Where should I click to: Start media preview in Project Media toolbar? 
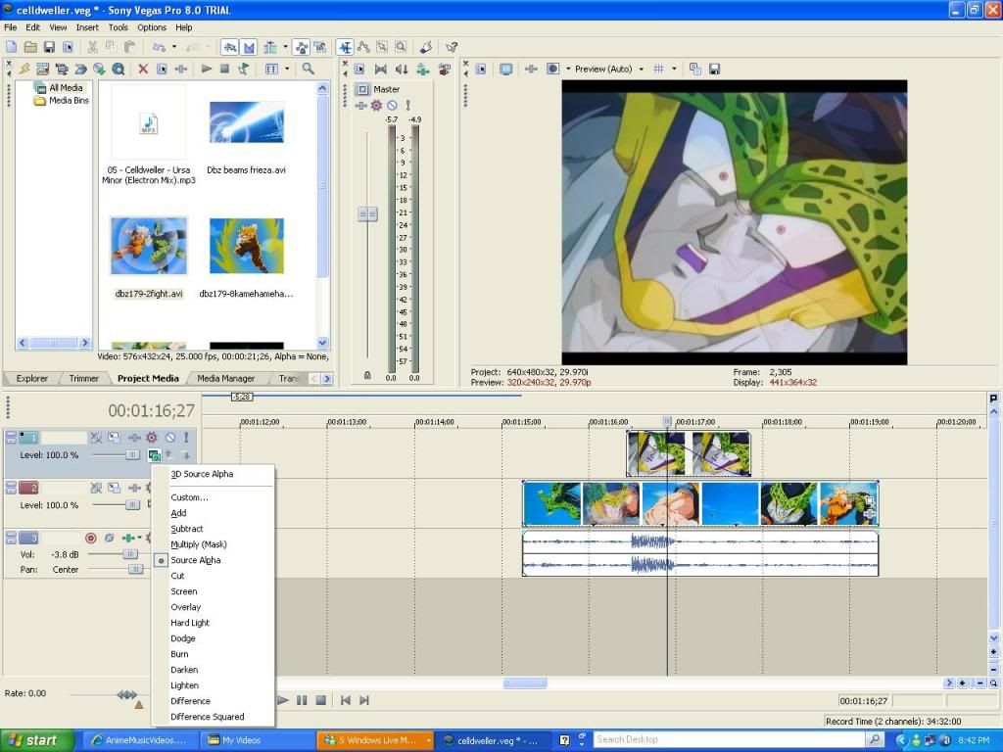(x=206, y=69)
